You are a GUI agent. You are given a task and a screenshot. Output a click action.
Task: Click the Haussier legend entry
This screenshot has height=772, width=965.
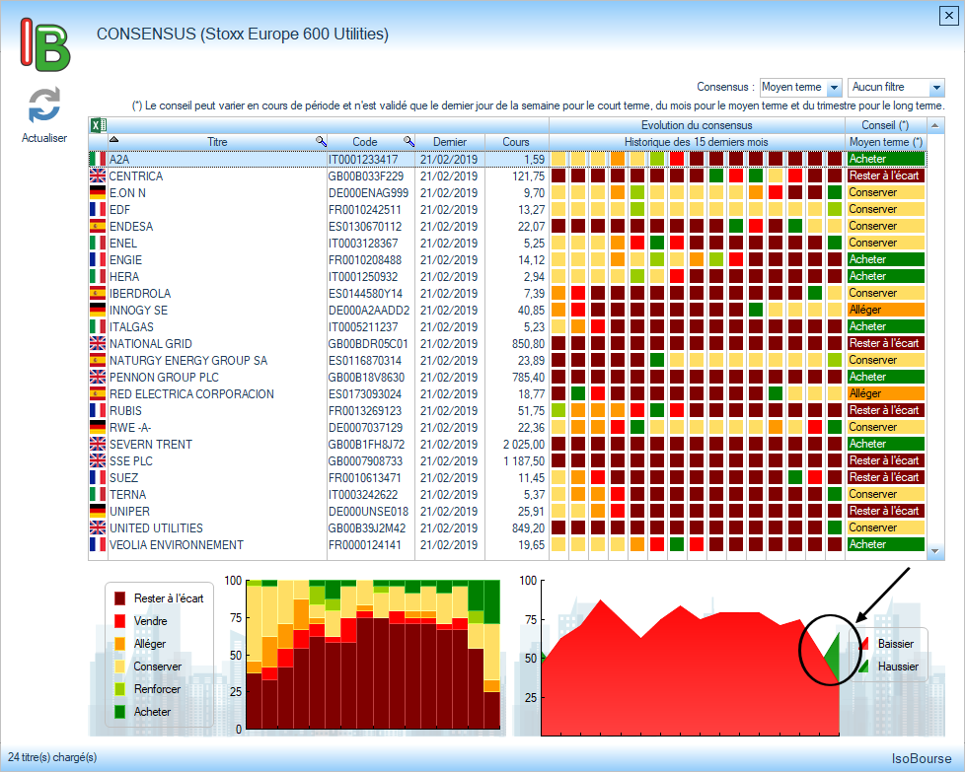click(889, 667)
